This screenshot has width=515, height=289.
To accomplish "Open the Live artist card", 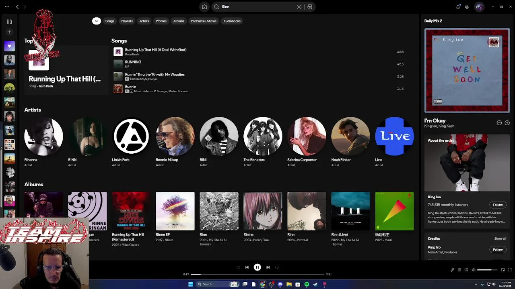I will [x=394, y=142].
